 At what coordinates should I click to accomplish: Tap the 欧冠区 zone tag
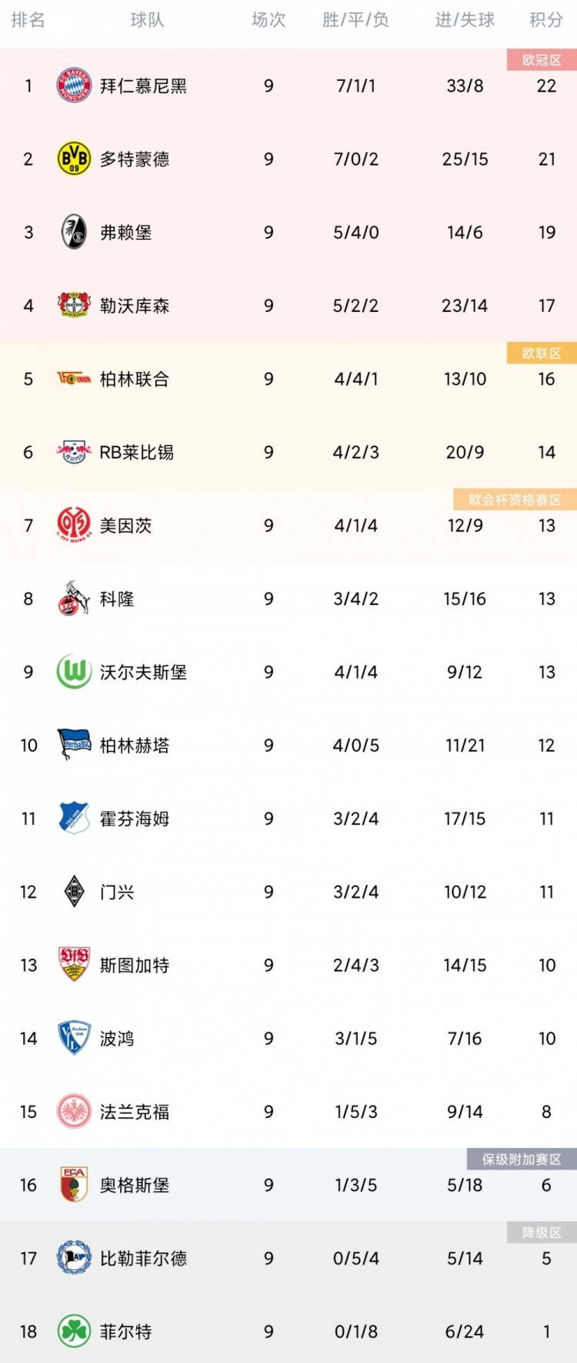pyautogui.click(x=542, y=60)
